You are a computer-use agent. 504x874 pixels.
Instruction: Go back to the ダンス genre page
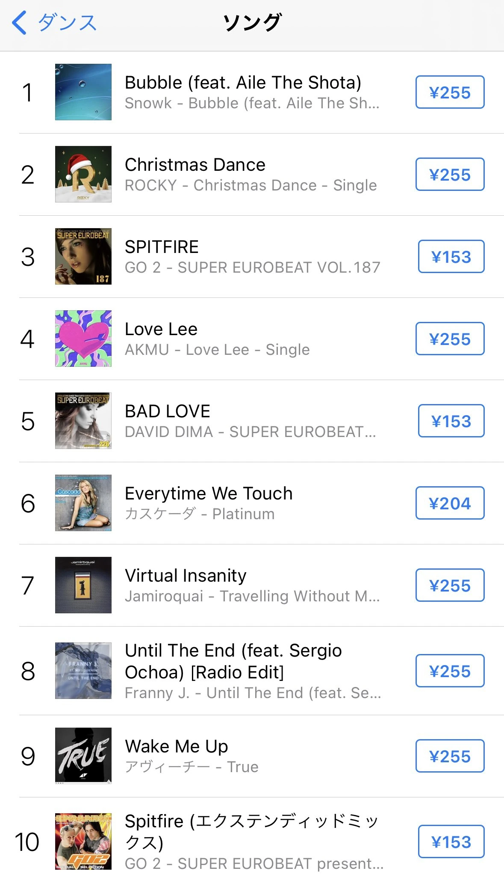tap(54, 23)
